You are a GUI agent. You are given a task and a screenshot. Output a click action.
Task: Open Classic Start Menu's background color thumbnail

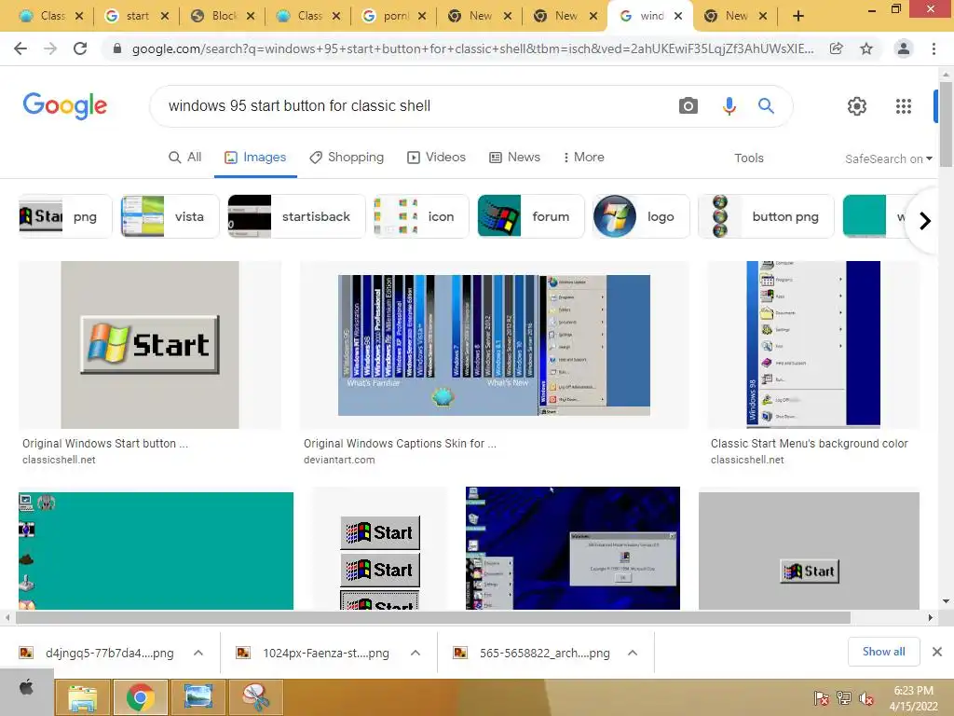pos(813,345)
